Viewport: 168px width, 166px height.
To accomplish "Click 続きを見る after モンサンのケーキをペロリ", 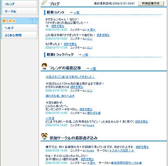I will pyautogui.click(x=86, y=109).
